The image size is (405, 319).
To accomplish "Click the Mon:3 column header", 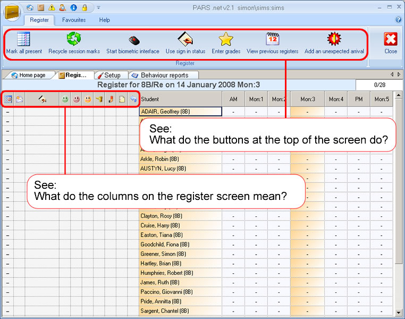I will (308, 99).
